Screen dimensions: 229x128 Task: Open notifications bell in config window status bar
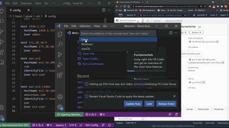tap(109, 125)
